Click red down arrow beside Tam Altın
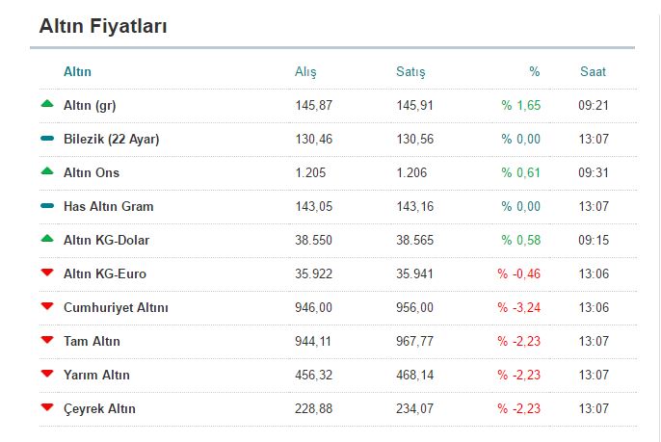Image resolution: width=661 pixels, height=442 pixels. click(x=47, y=341)
